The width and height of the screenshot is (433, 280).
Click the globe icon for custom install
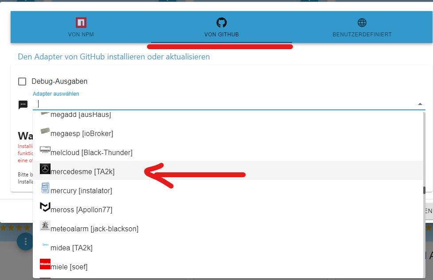coord(362,23)
